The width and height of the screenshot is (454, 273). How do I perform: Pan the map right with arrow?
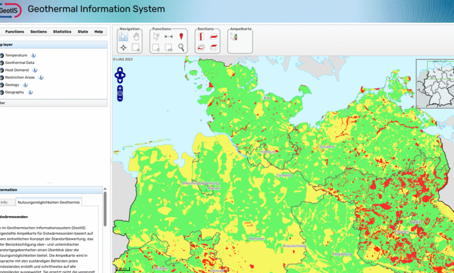pyautogui.click(x=123, y=76)
